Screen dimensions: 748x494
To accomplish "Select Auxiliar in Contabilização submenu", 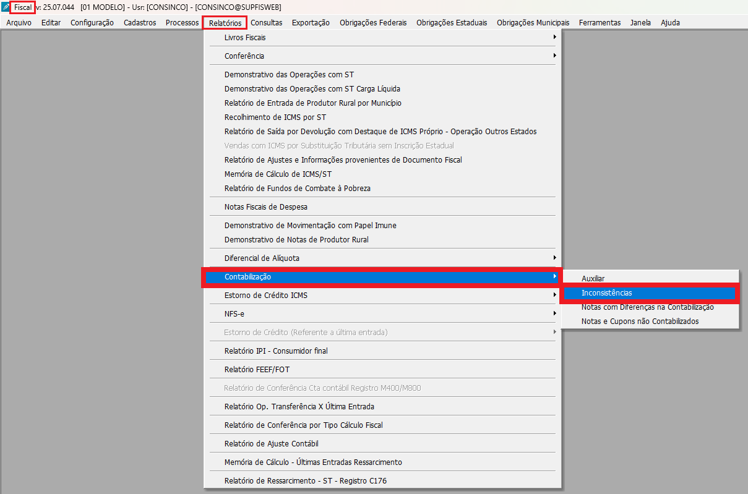I will point(650,279).
